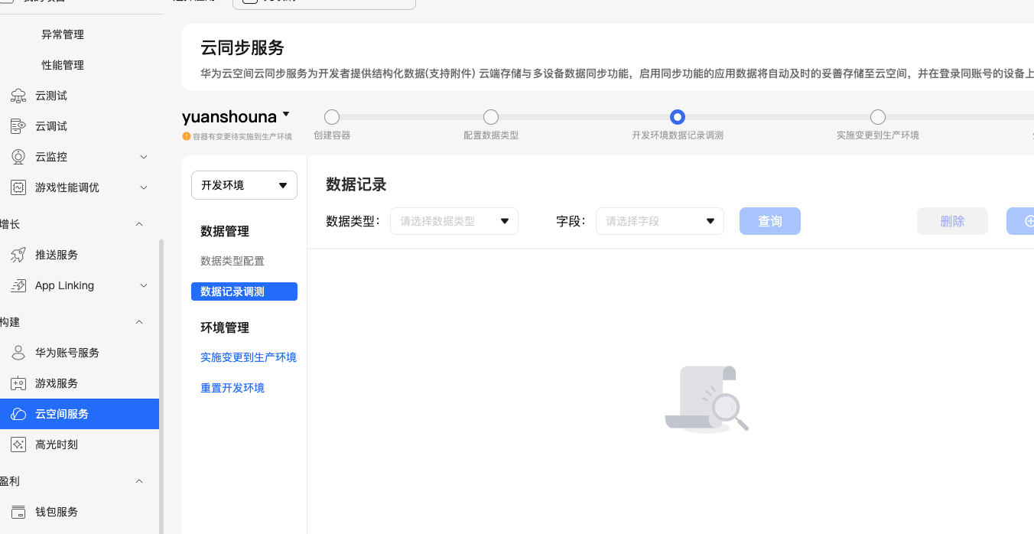The width and height of the screenshot is (1034, 534).
Task: Click the 环境管理 section heading
Action: pos(225,327)
